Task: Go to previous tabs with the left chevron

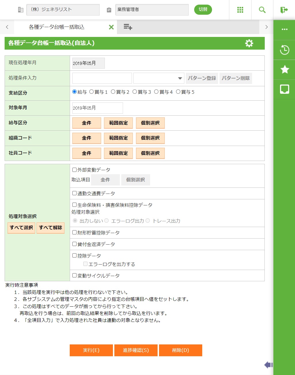Action: [x=7, y=27]
